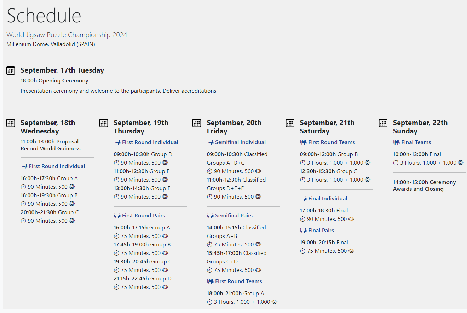Click the 18:00h Opening Ceremony entry
Viewport: 467px width, 313px height.
[x=54, y=81]
